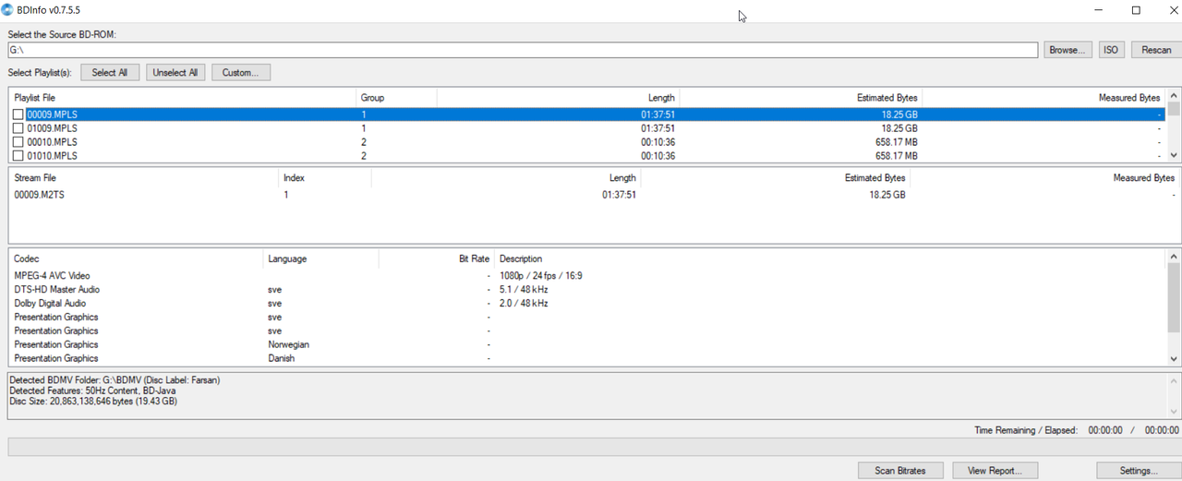Click the ISO button
Viewport: 1182px width, 481px height.
click(1111, 50)
